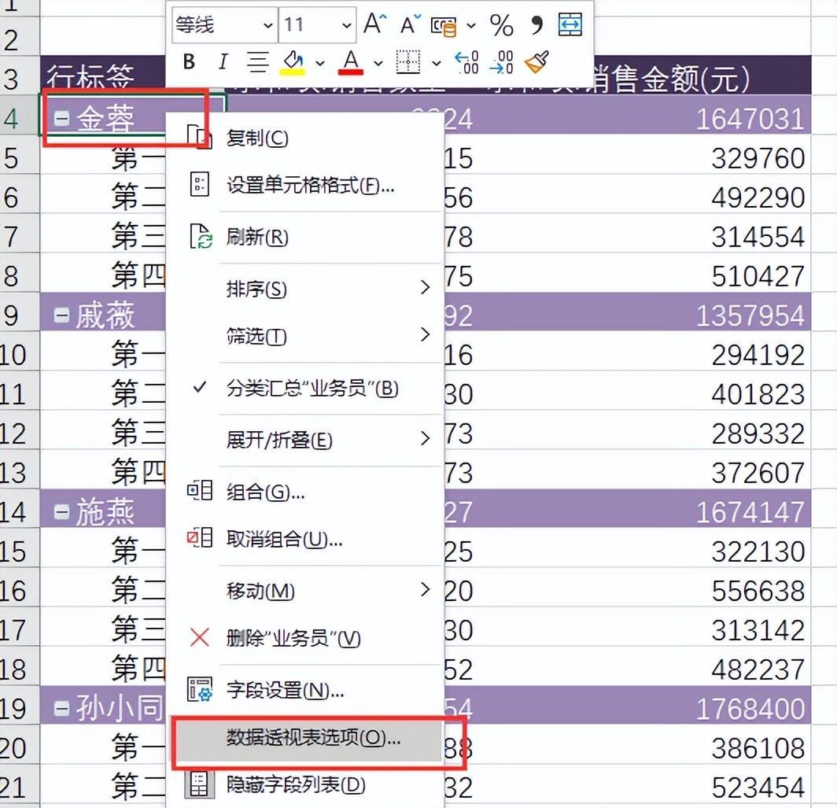This screenshot has height=808, width=837.
Task: Click the merge and center icon
Action: click(x=570, y=24)
